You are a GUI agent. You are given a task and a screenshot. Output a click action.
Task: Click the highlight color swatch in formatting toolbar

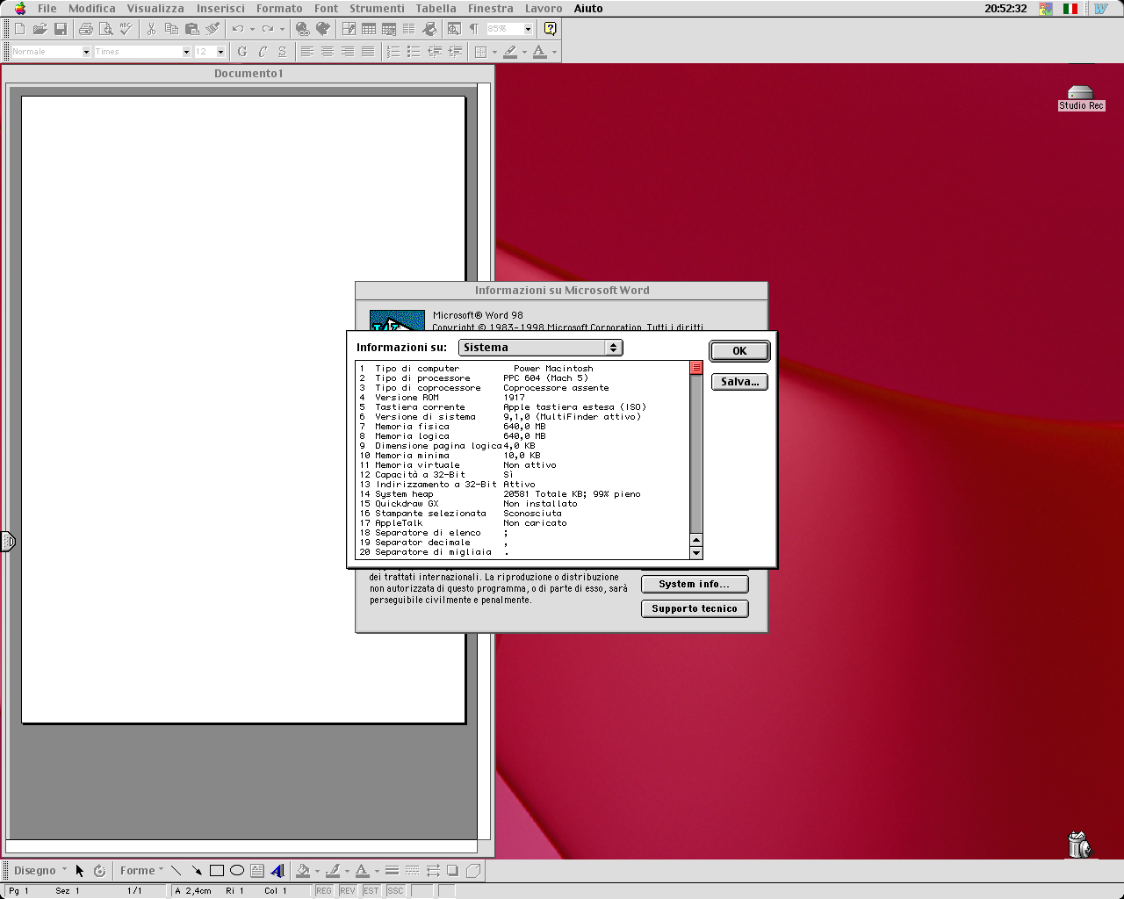point(510,52)
